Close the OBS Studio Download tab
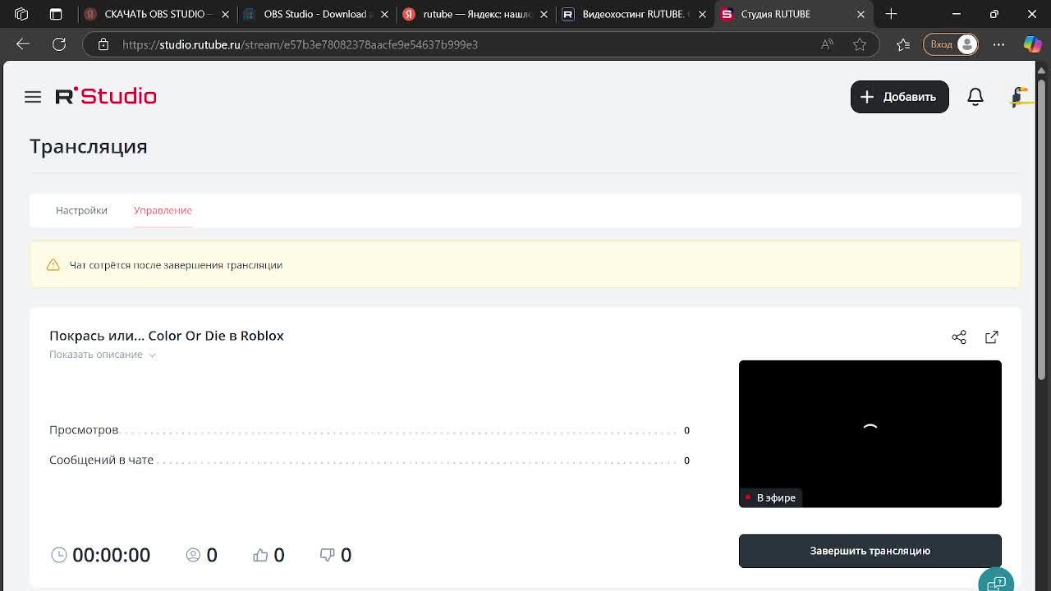The height and width of the screenshot is (591, 1051). point(384,14)
